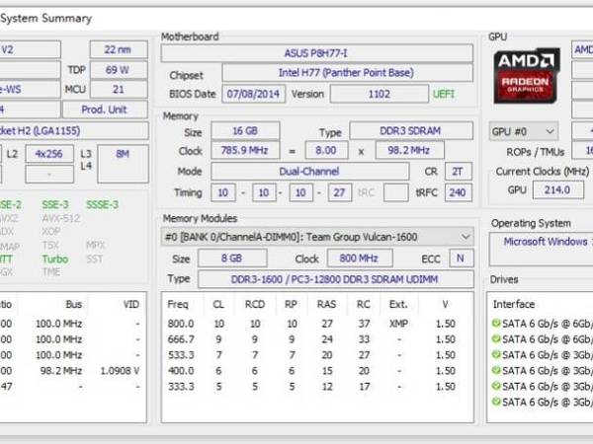Image resolution: width=593 pixels, height=444 pixels.
Task: Click the Turbo feature flag
Action: click(54, 259)
